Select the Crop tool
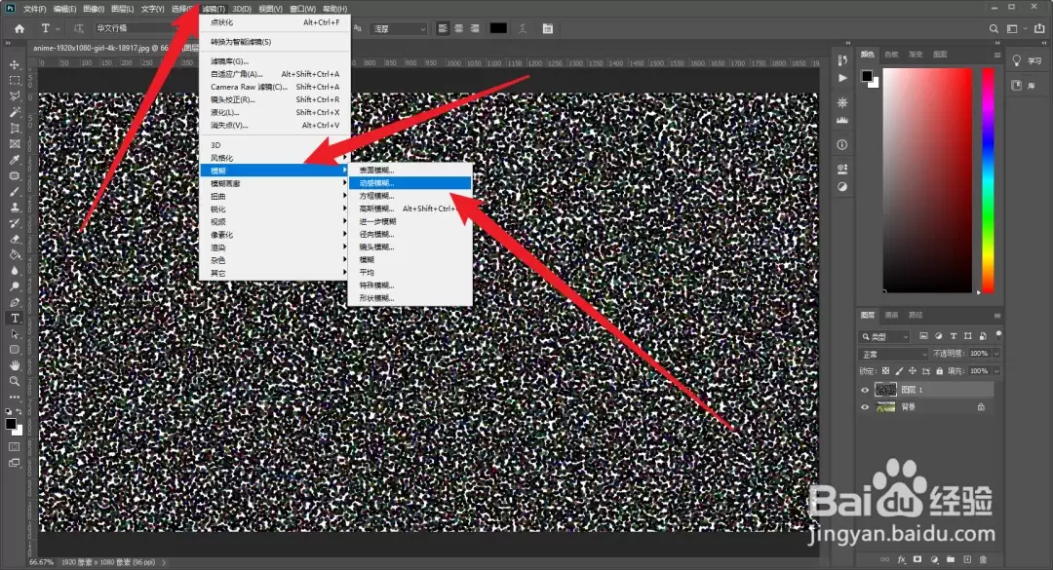Image resolution: width=1053 pixels, height=570 pixels. pyautogui.click(x=14, y=128)
